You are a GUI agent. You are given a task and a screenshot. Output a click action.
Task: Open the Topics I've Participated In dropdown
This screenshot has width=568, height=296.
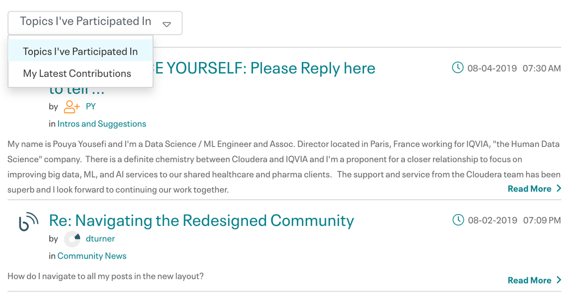tap(94, 23)
